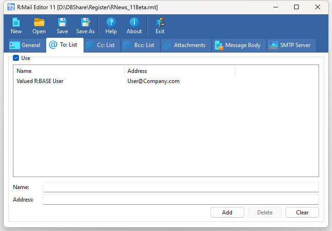The image size is (332, 231).
Task: Minimize the R:Mail Editor window
Action: (x=276, y=7)
